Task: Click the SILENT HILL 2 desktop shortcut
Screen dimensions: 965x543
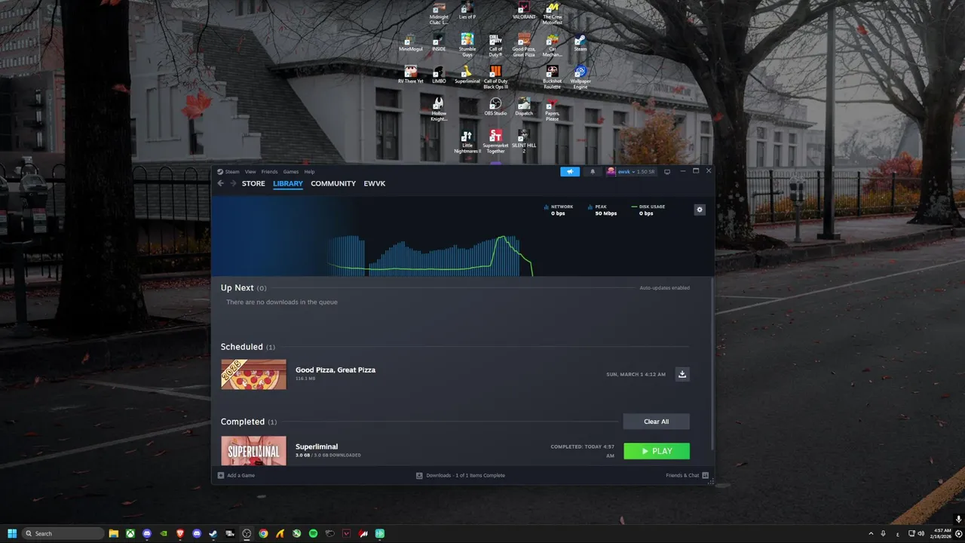Action: [x=524, y=142]
